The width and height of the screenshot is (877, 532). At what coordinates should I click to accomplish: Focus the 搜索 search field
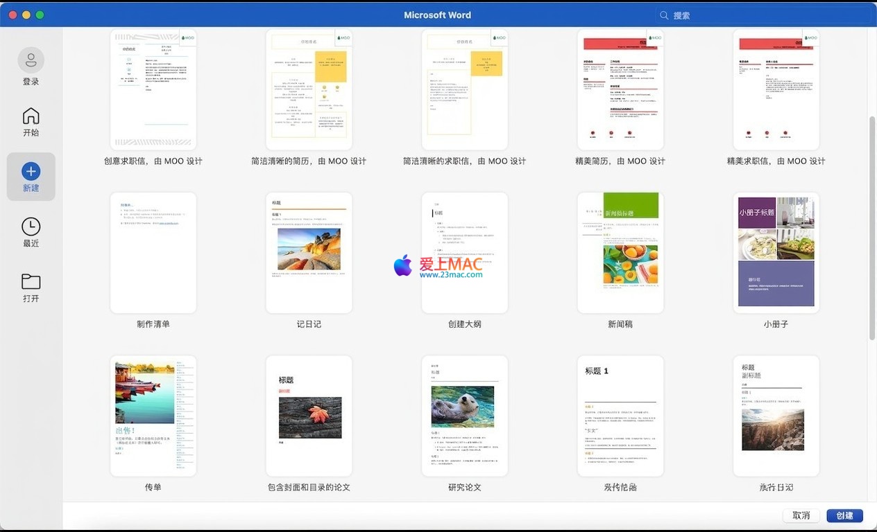click(756, 15)
